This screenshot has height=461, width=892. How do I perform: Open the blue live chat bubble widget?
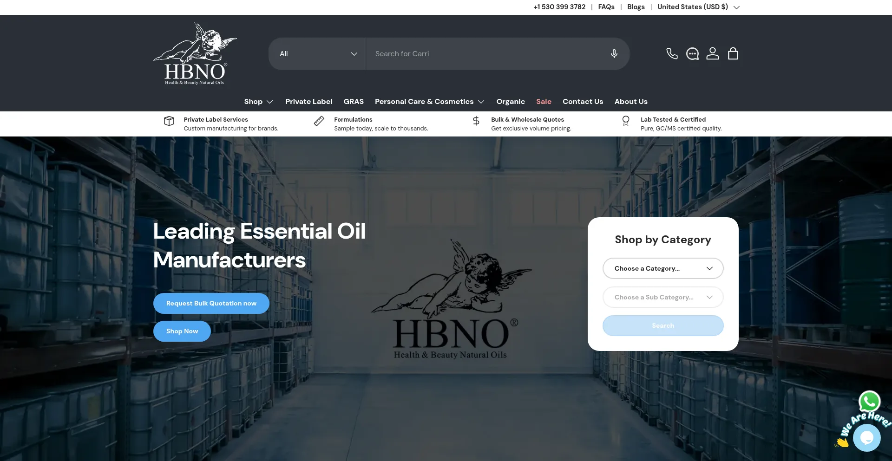pyautogui.click(x=866, y=438)
